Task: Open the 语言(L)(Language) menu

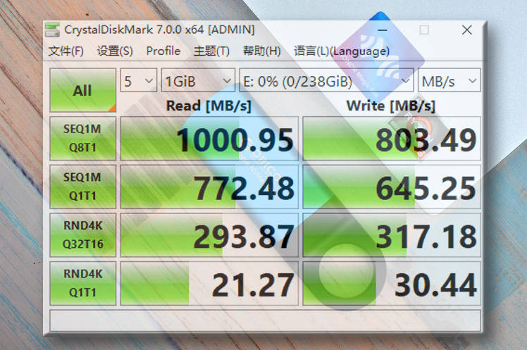Action: (x=342, y=51)
